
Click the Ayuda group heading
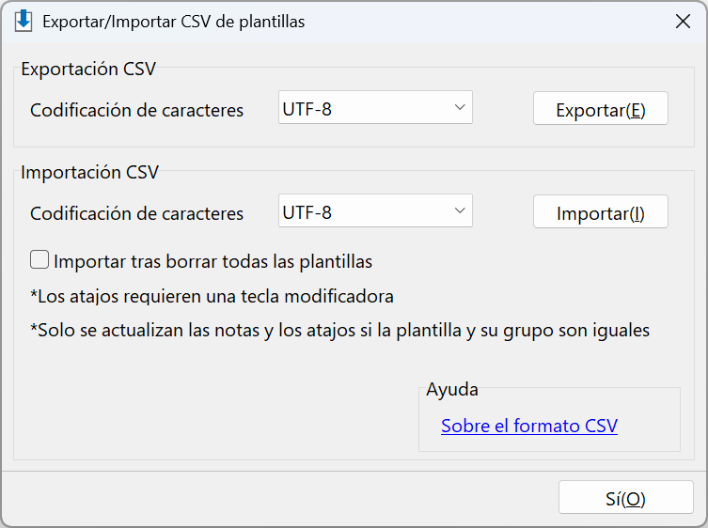click(x=452, y=389)
